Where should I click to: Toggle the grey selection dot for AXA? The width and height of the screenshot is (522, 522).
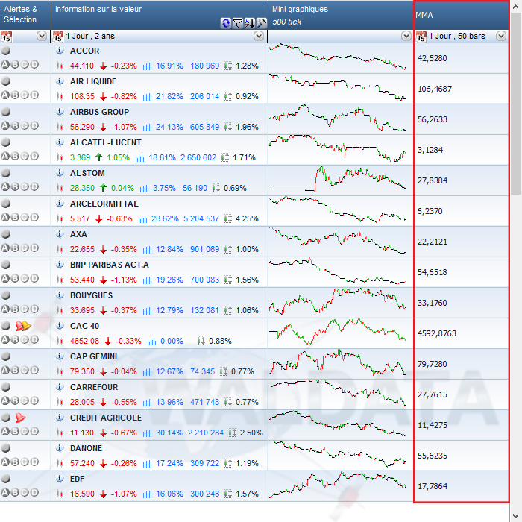6,234
